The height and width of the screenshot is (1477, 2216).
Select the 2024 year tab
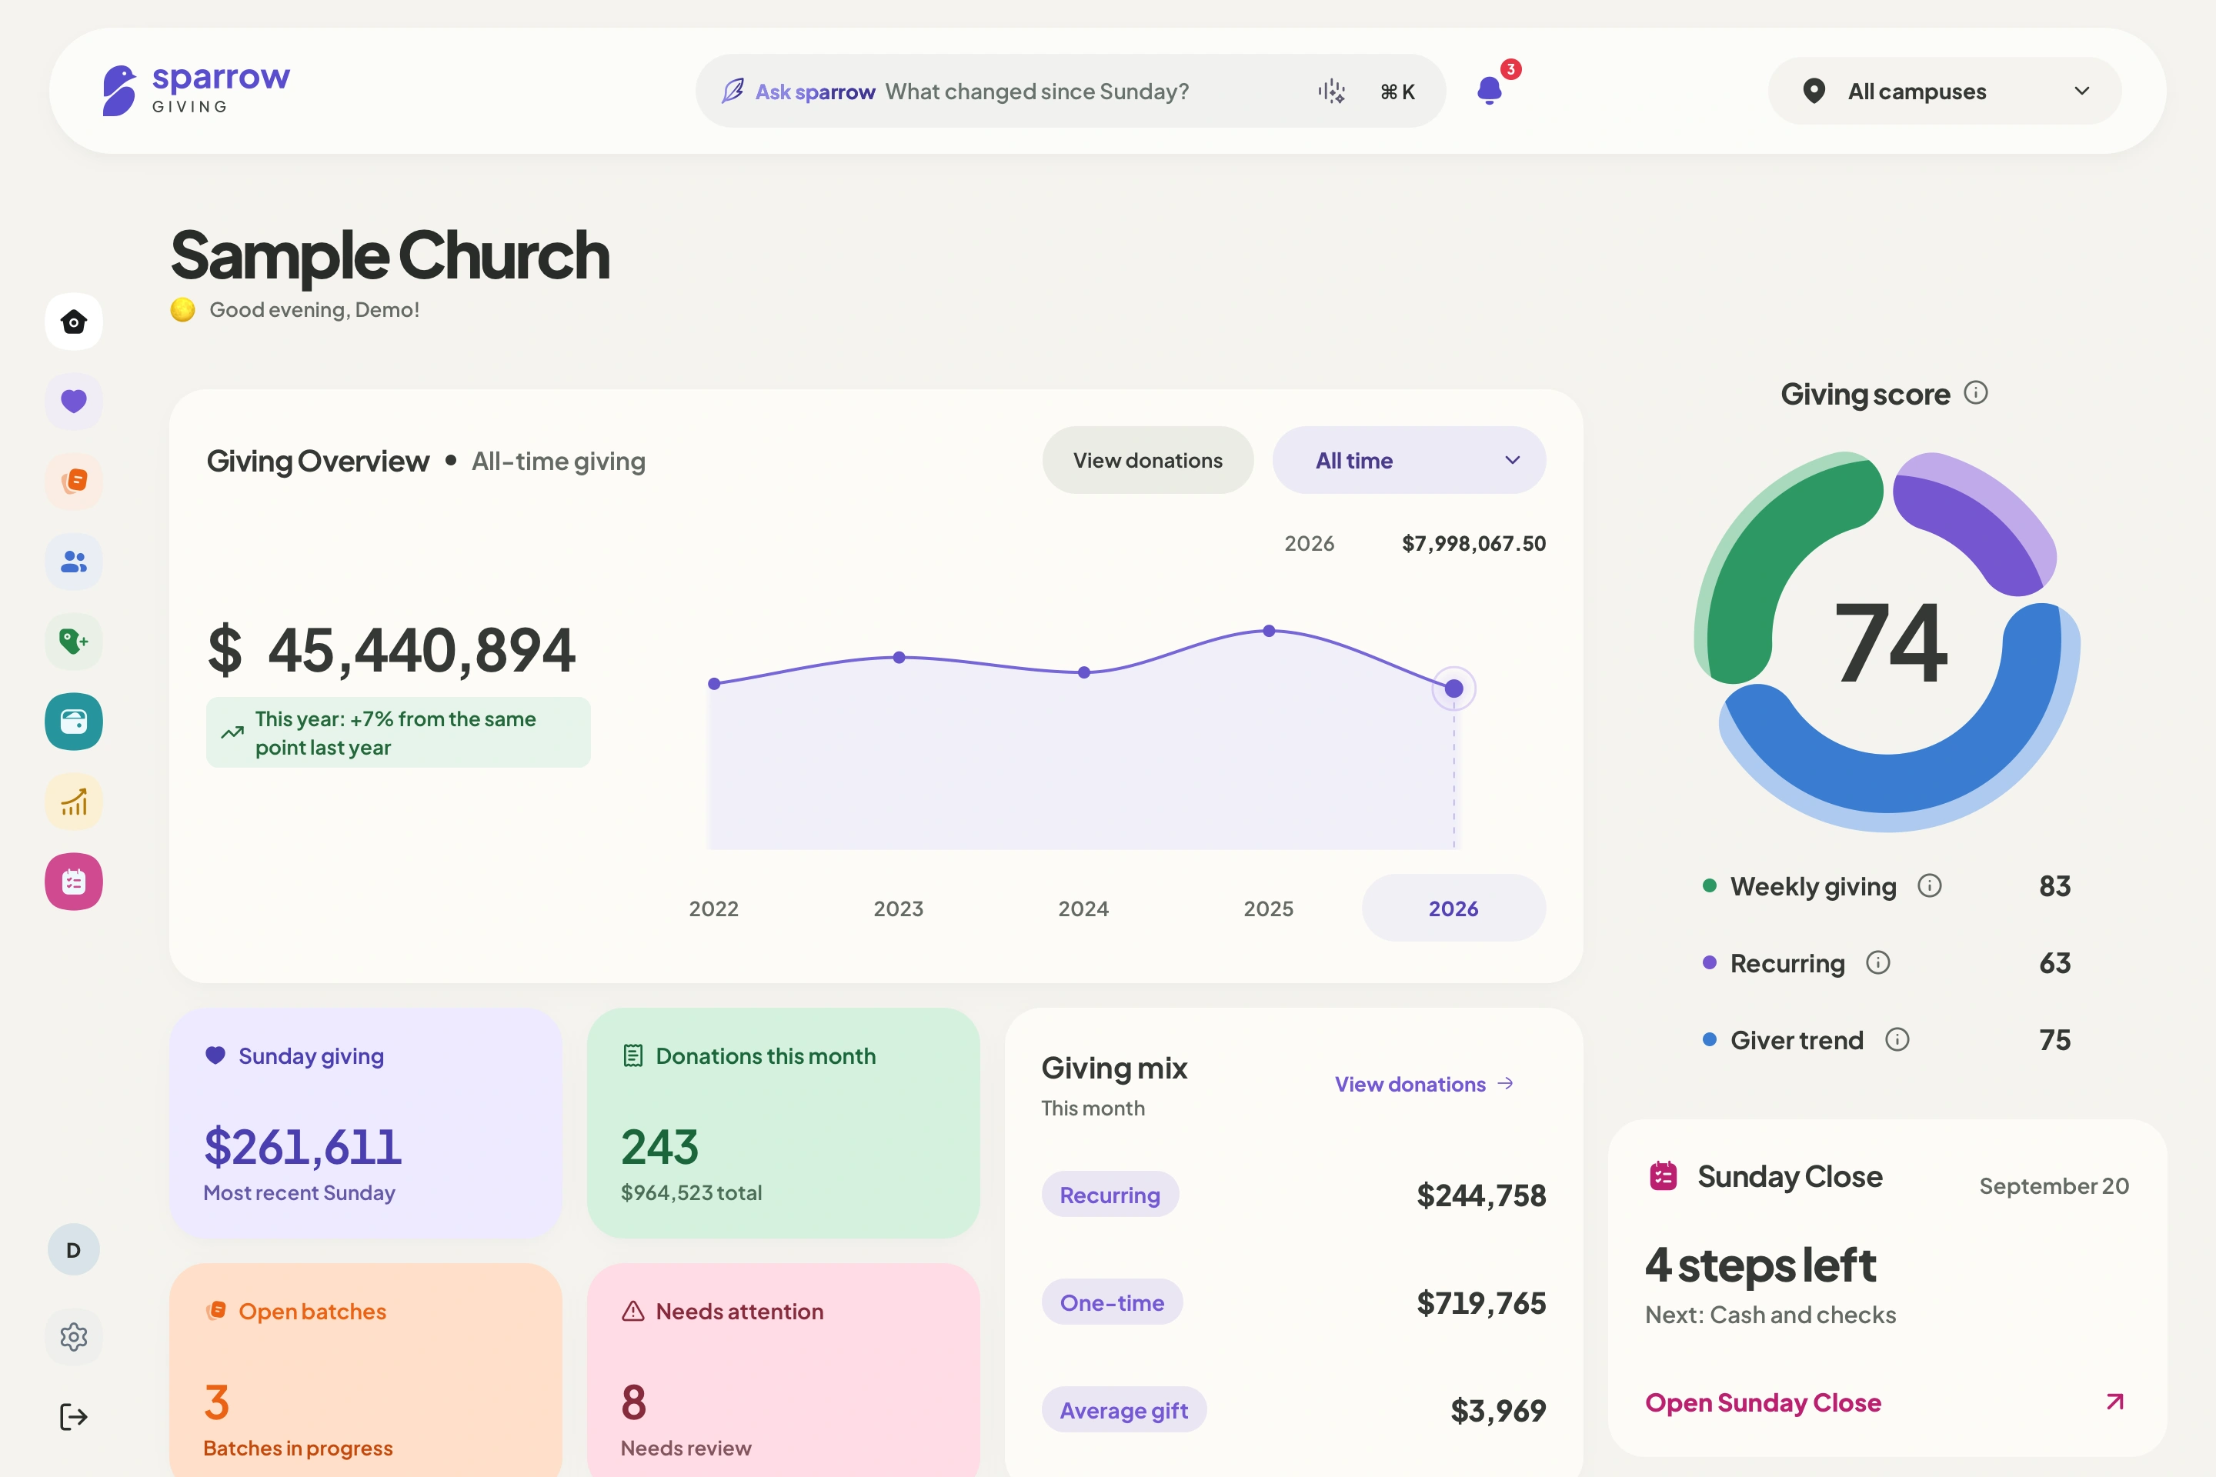tap(1083, 909)
